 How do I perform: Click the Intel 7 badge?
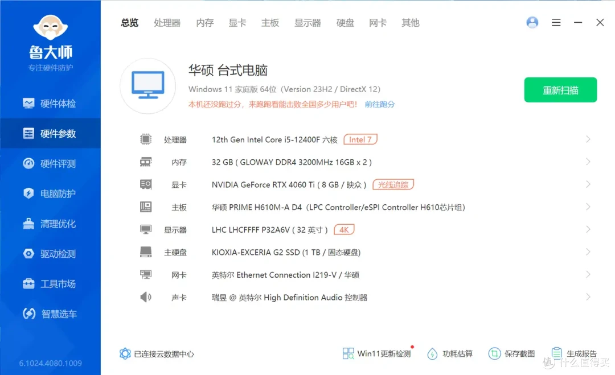point(360,139)
